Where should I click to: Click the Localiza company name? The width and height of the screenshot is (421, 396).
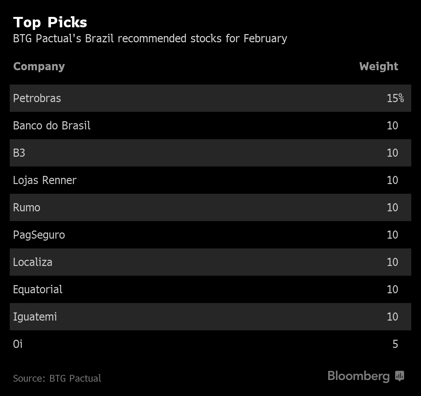(x=32, y=262)
